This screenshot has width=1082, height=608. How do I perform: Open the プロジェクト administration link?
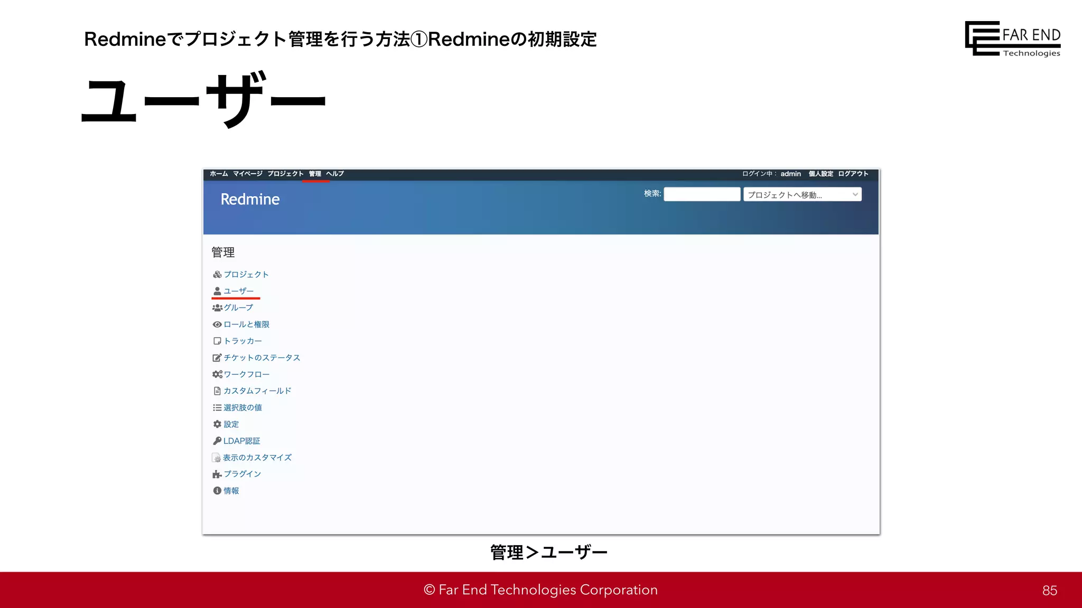(x=246, y=274)
